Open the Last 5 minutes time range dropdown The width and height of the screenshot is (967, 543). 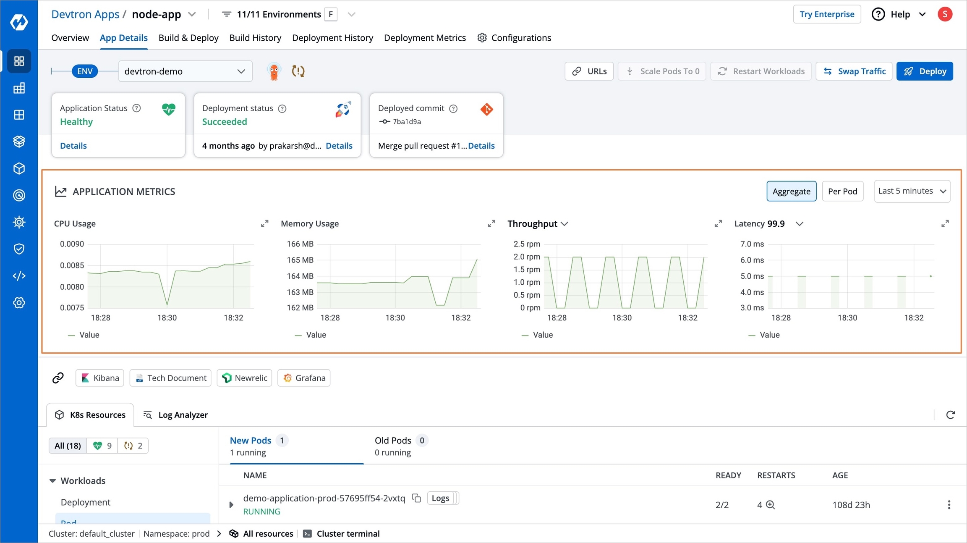click(912, 191)
